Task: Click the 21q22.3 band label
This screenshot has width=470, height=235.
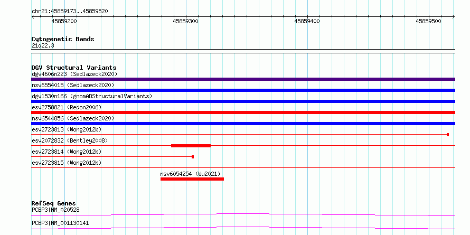Action: pyautogui.click(x=43, y=45)
